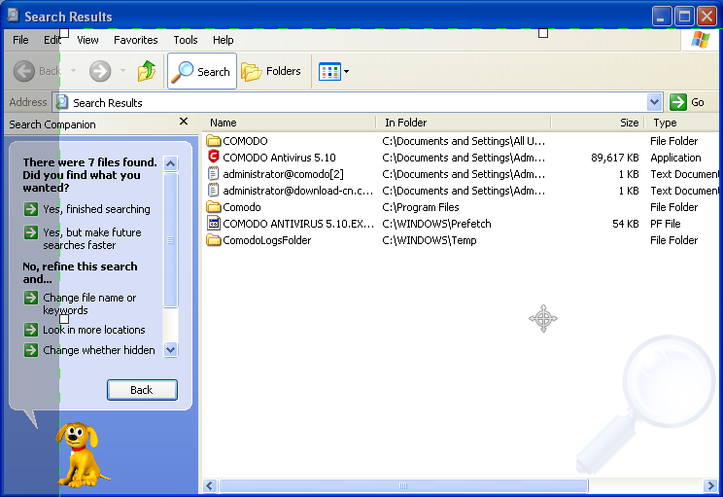Toggle the Folders pane button
Viewport: 723px width, 497px height.
(271, 71)
